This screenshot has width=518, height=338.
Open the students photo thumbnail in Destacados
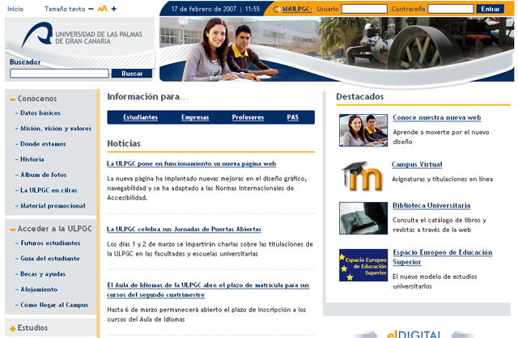363,130
